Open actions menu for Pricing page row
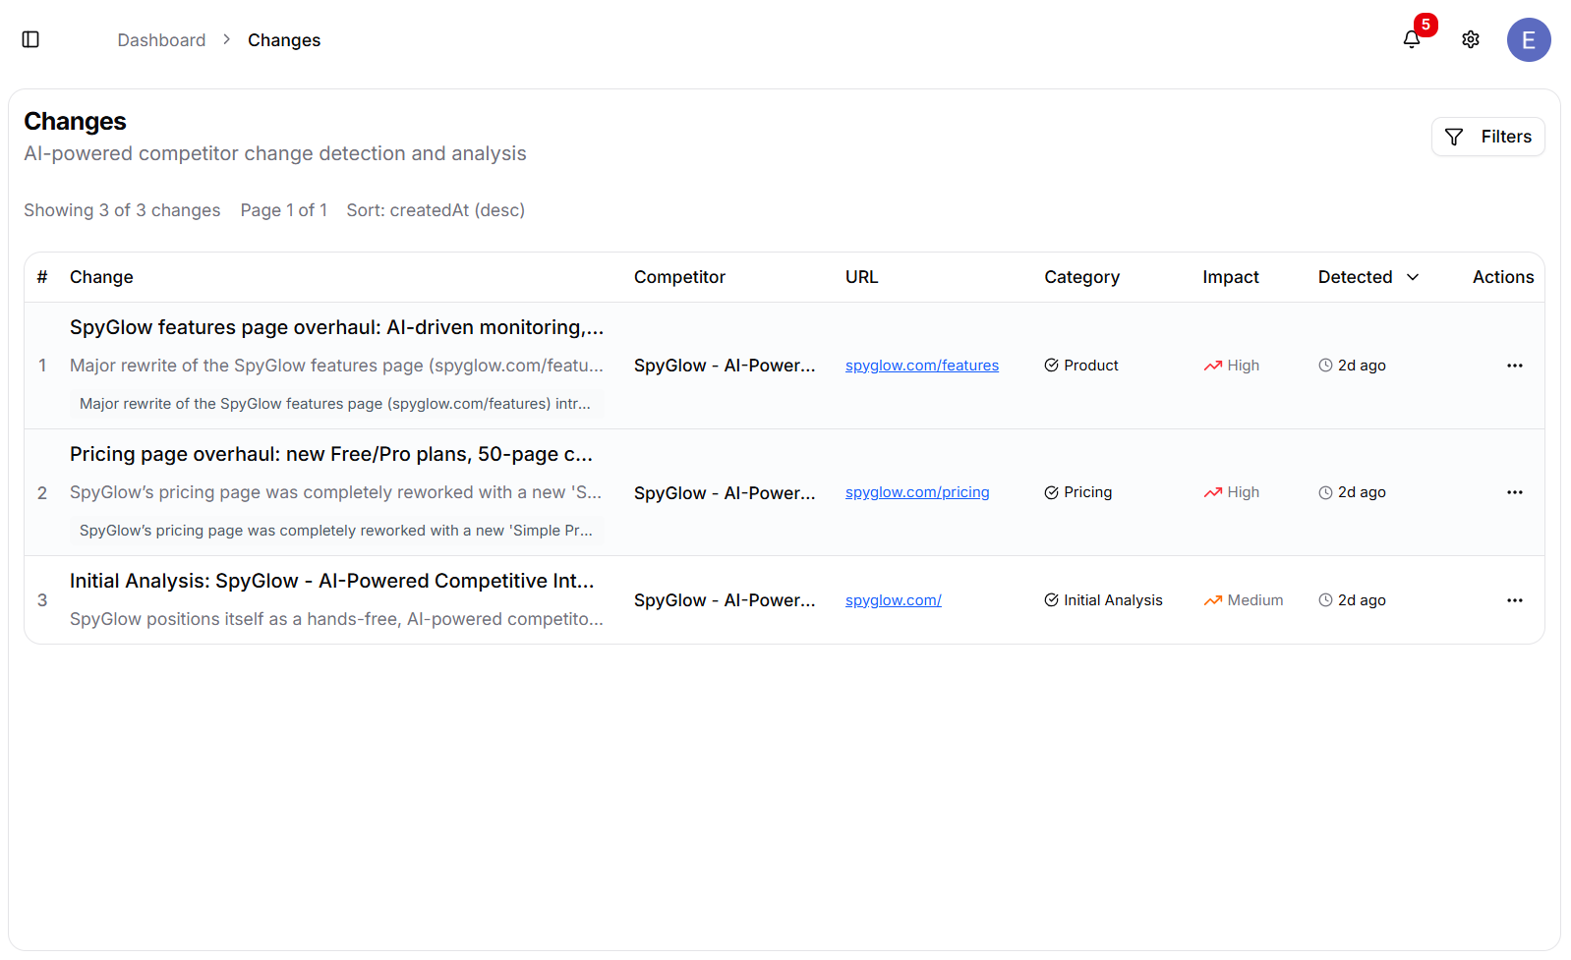The width and height of the screenshot is (1571, 960). pyautogui.click(x=1514, y=492)
